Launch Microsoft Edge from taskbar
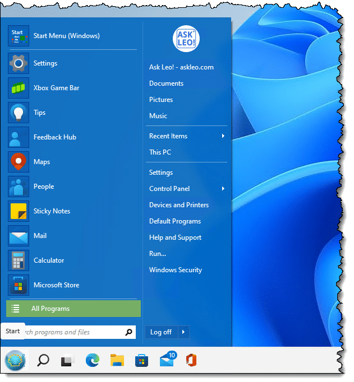 93,360
